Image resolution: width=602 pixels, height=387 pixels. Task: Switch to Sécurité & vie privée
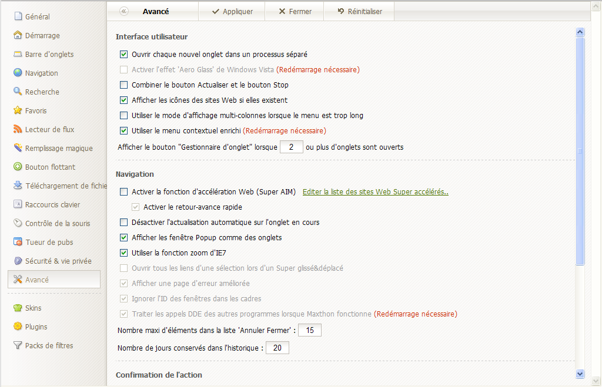coord(58,261)
